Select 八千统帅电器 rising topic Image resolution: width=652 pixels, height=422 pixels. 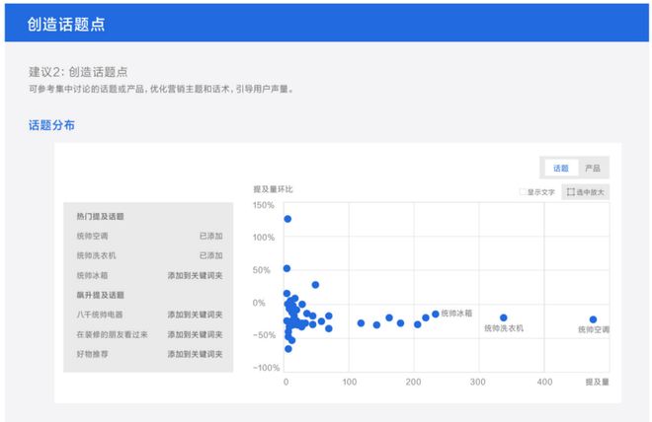pyautogui.click(x=100, y=315)
